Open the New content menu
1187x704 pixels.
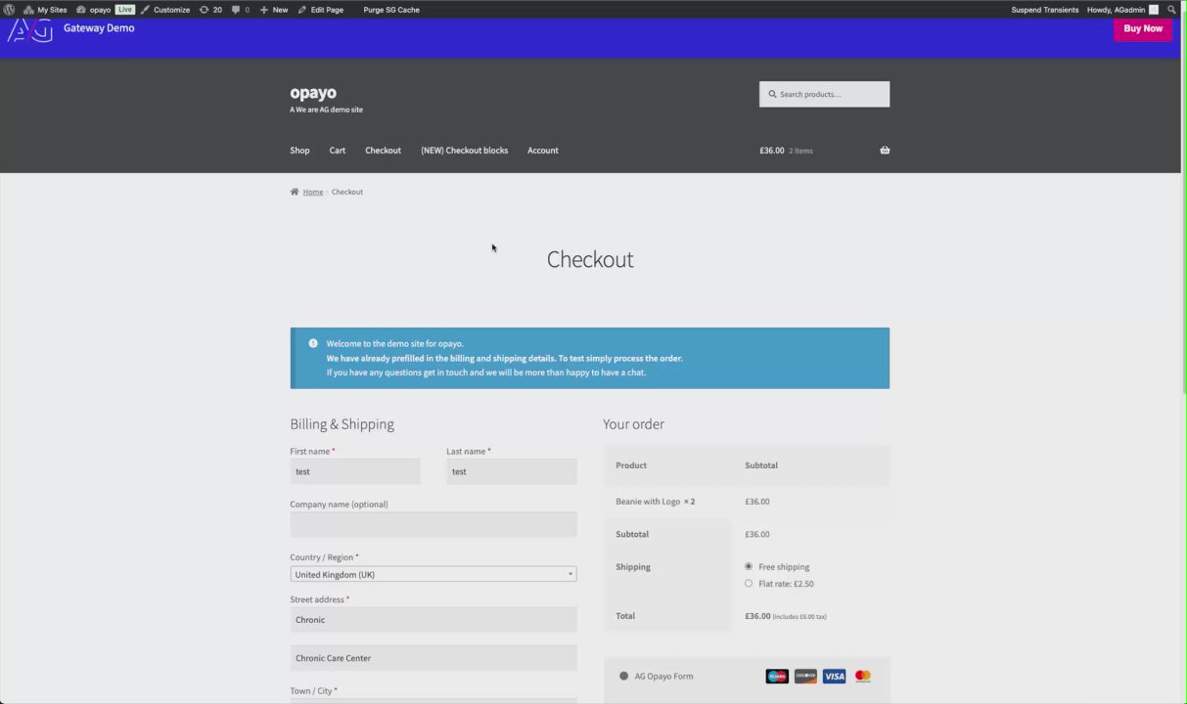tap(274, 9)
